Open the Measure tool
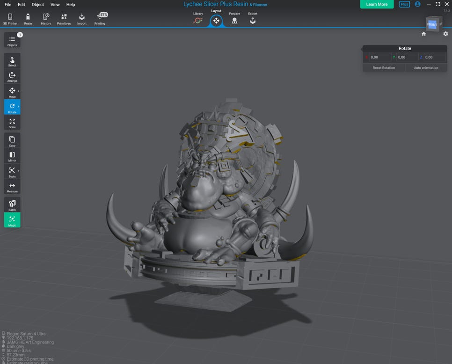Image resolution: width=452 pixels, height=364 pixels. tap(12, 187)
